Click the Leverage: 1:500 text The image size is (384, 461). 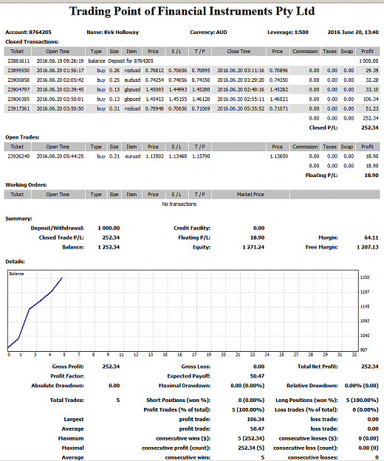pyautogui.click(x=288, y=32)
